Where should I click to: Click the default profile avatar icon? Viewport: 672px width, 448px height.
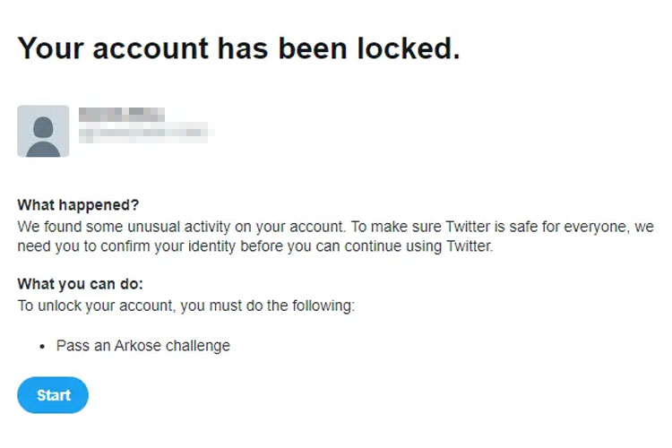pos(43,131)
